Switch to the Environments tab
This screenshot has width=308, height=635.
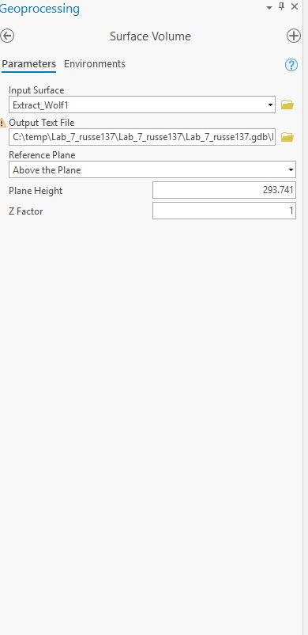95,64
